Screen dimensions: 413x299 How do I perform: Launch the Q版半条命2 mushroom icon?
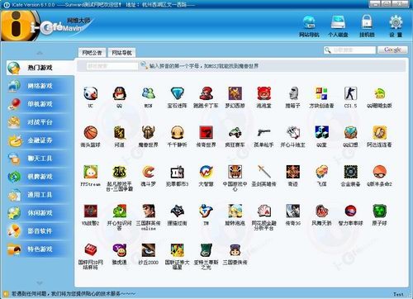(x=379, y=172)
